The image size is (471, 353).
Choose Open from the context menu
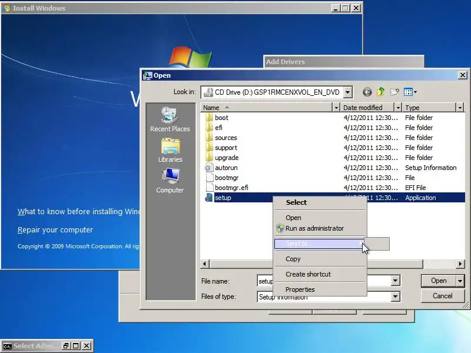pyautogui.click(x=320, y=218)
